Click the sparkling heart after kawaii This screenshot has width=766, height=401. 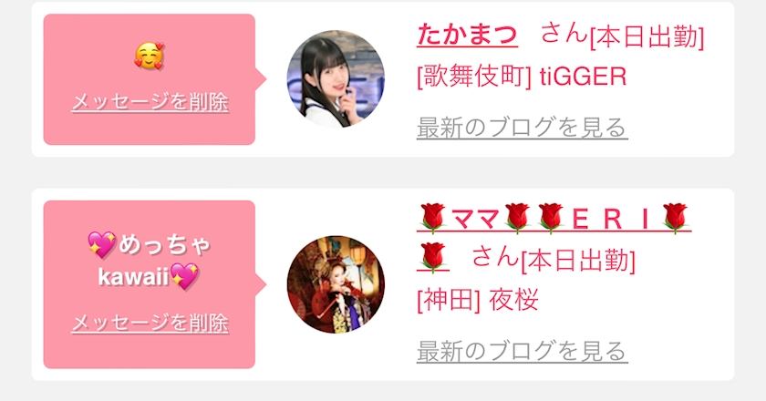(184, 276)
